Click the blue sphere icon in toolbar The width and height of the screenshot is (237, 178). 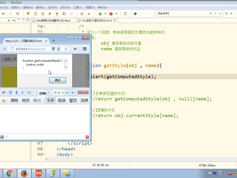pyautogui.click(x=135, y=14)
